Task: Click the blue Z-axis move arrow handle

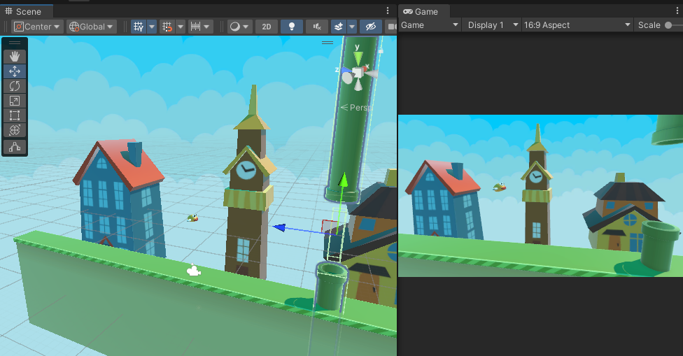Action: tap(280, 227)
